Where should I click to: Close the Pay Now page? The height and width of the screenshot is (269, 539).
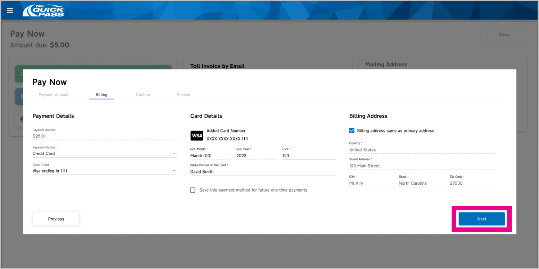click(504, 35)
